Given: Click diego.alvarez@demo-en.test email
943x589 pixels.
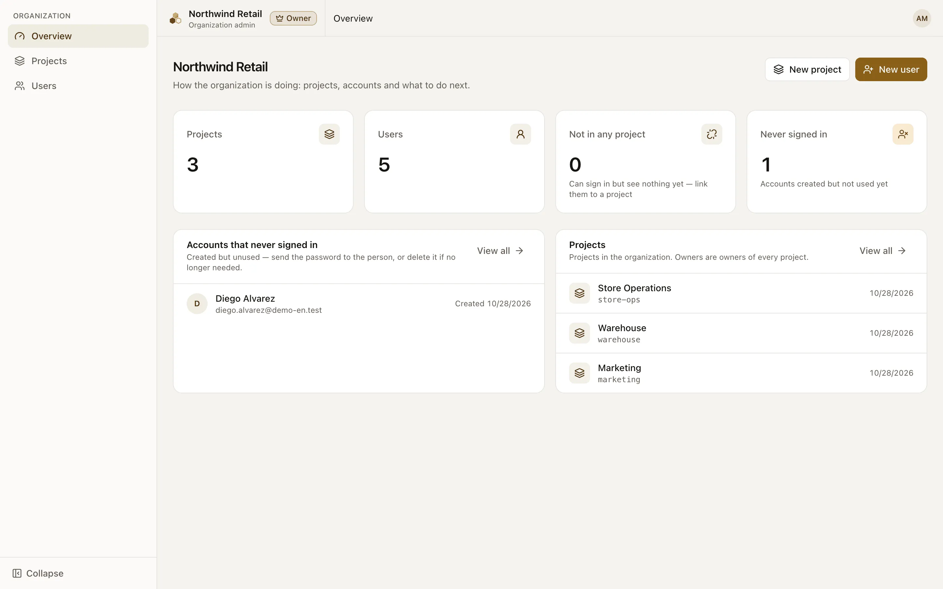Looking at the screenshot, I should click(268, 310).
